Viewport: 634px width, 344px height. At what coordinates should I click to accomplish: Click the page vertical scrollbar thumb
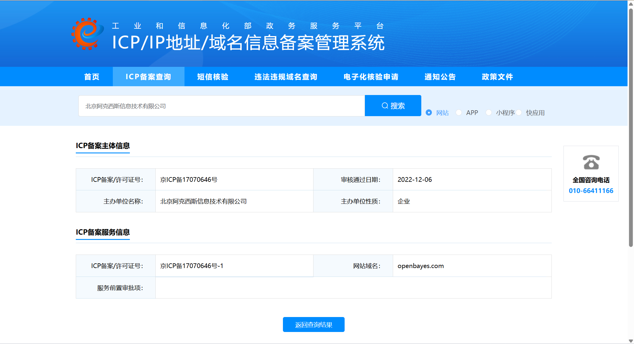pos(631,128)
